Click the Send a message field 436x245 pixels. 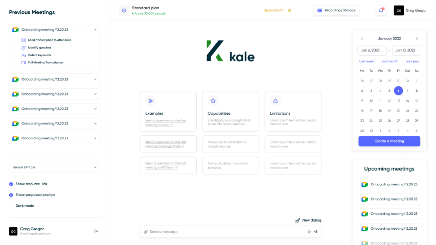click(x=231, y=231)
